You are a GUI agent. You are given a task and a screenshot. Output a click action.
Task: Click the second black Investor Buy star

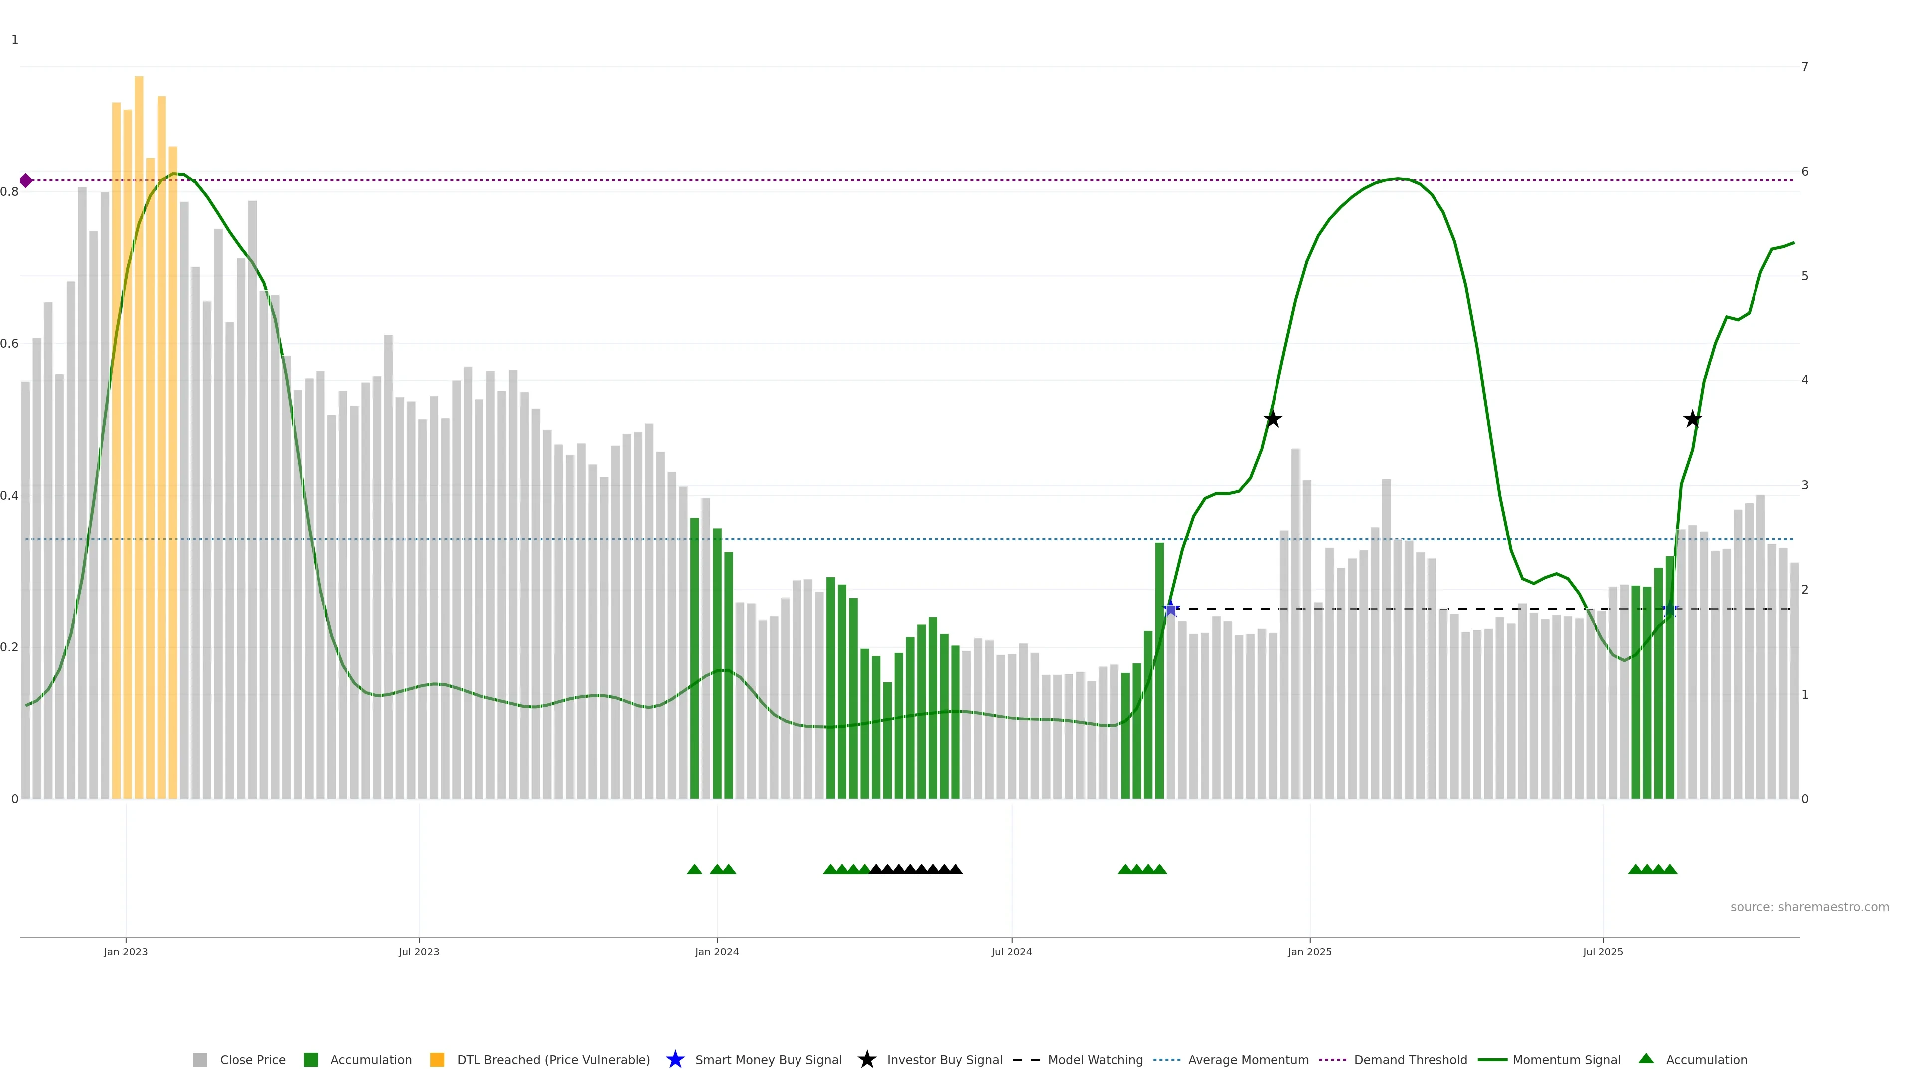[x=1693, y=419]
